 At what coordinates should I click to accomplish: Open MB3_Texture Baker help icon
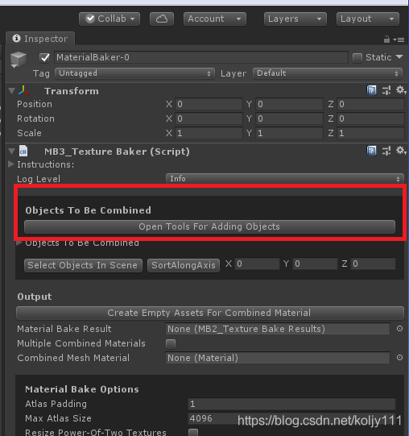coord(371,151)
